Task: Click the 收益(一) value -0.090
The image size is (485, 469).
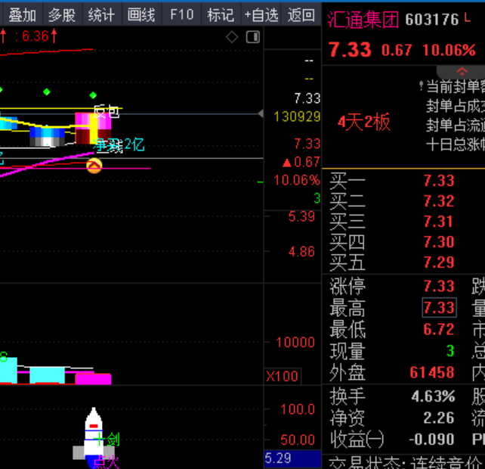Action: pyautogui.click(x=432, y=439)
